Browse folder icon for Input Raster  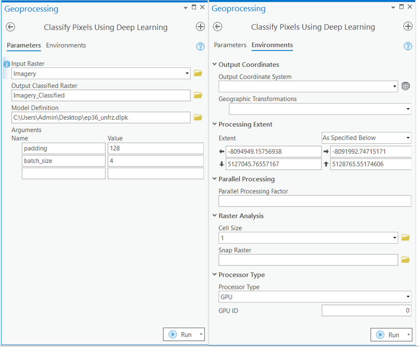[197, 74]
